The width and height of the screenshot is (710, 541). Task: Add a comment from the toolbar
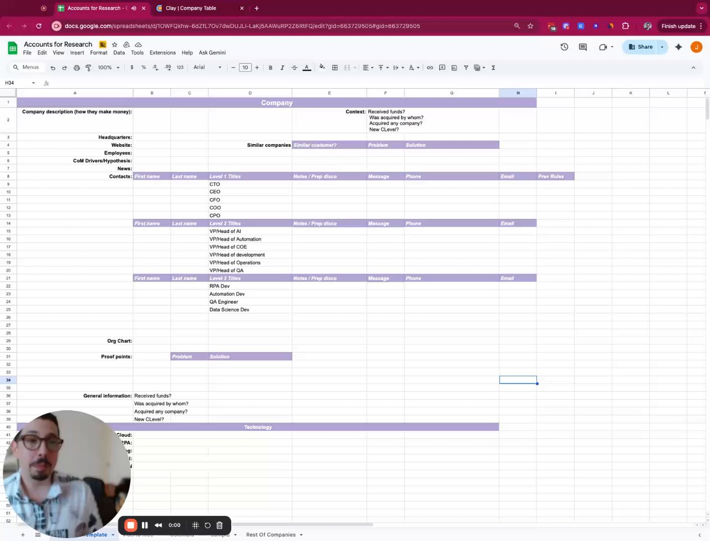[x=442, y=68]
